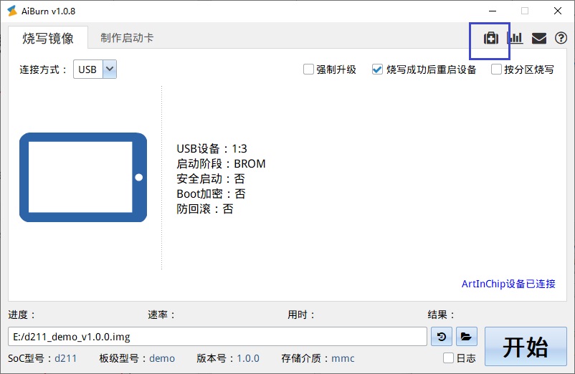Click the AiBurn logo in title bar
Viewport: 575px width, 374px height.
point(12,11)
